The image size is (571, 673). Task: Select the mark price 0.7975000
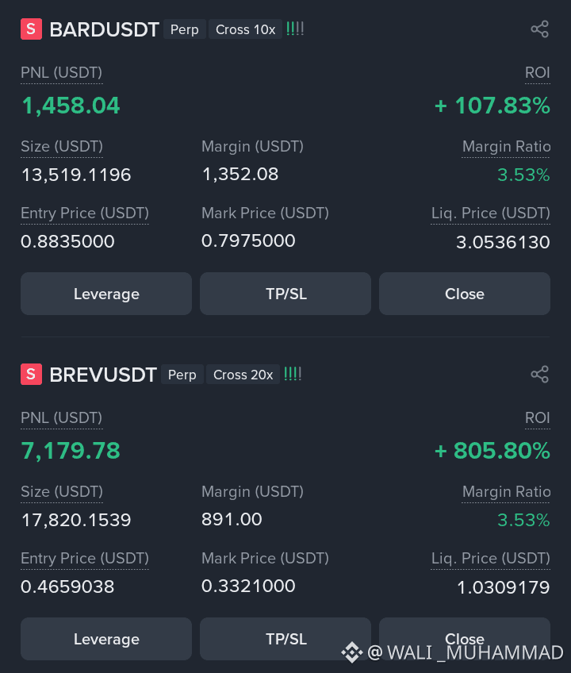coord(248,240)
